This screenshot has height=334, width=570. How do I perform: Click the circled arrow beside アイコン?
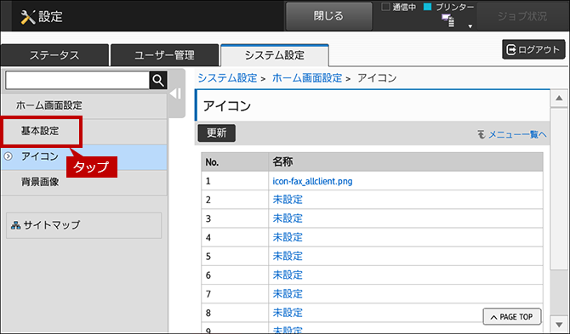pos(8,156)
